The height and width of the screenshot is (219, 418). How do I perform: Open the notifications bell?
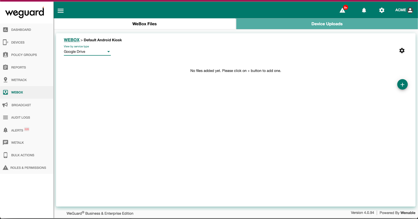[364, 10]
